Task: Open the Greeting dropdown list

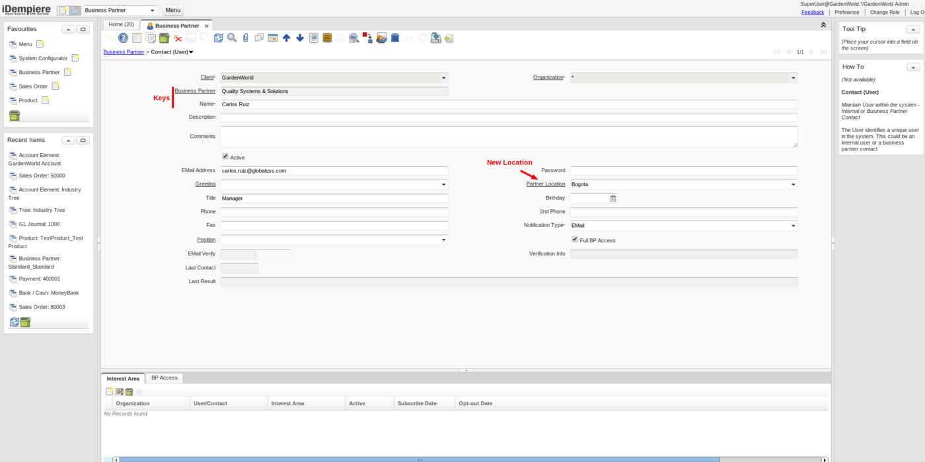Action: [x=443, y=185]
